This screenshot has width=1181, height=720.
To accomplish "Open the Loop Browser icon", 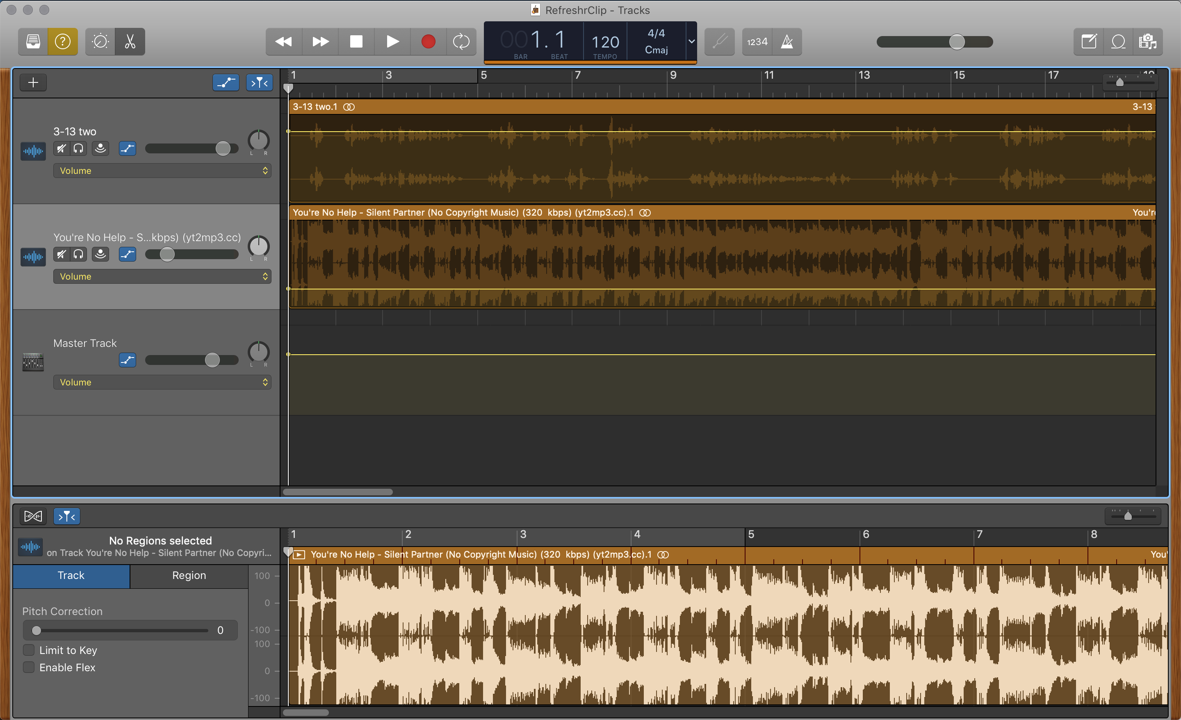I will 1118,42.
